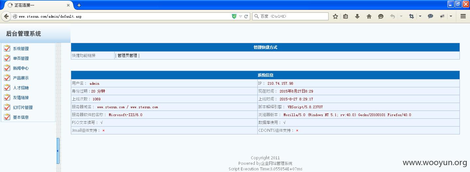
Task: Click the undo arrow toolbar icon
Action: [x=393, y=16]
